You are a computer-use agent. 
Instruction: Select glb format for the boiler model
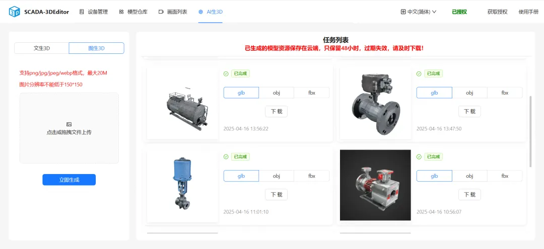241,93
